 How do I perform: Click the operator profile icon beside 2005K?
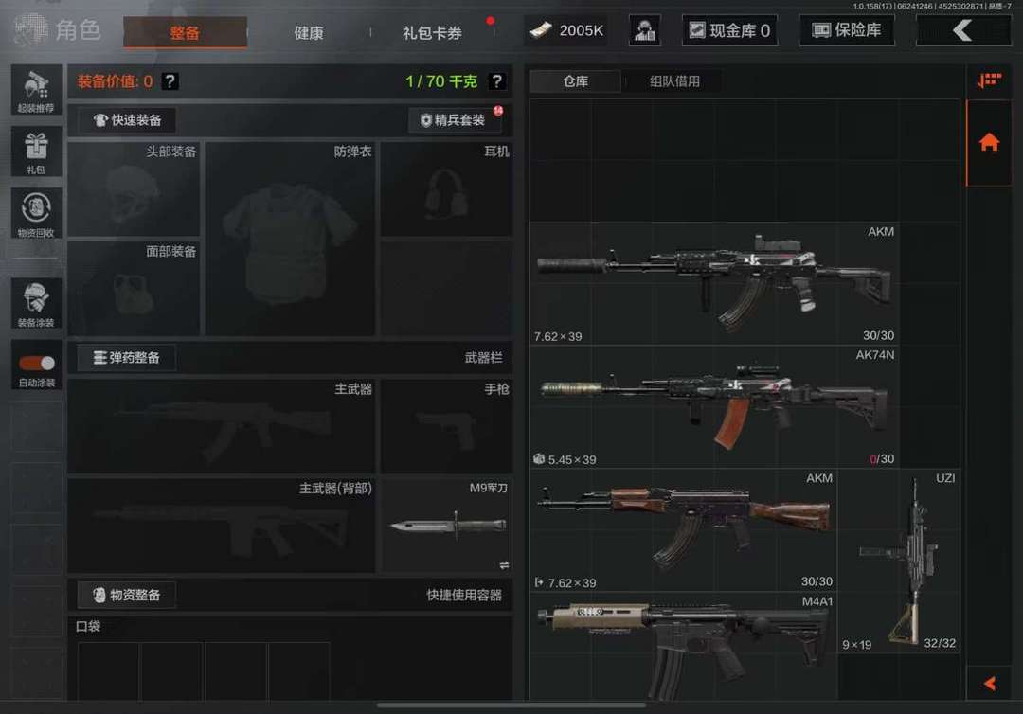coord(645,30)
